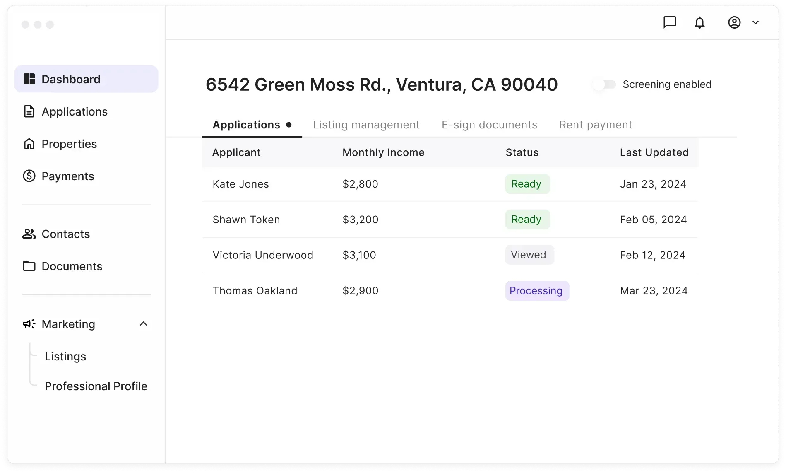Switch to the E-sign documents tab
786x473 pixels.
(x=489, y=125)
